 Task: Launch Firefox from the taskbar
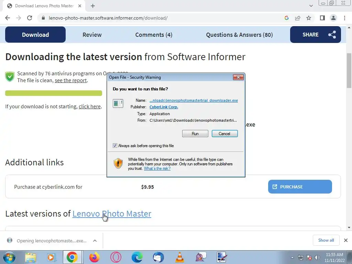point(94,257)
